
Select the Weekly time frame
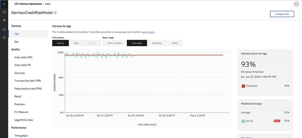(x=92, y=43)
